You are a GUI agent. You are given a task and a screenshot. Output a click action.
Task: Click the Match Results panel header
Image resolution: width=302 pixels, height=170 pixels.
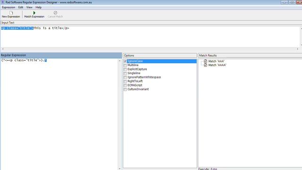point(250,56)
